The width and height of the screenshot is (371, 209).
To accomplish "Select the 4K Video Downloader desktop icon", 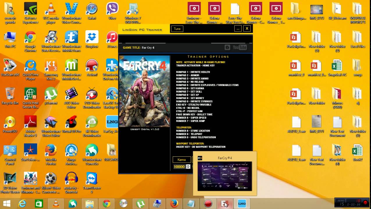I will click(x=92, y=126).
